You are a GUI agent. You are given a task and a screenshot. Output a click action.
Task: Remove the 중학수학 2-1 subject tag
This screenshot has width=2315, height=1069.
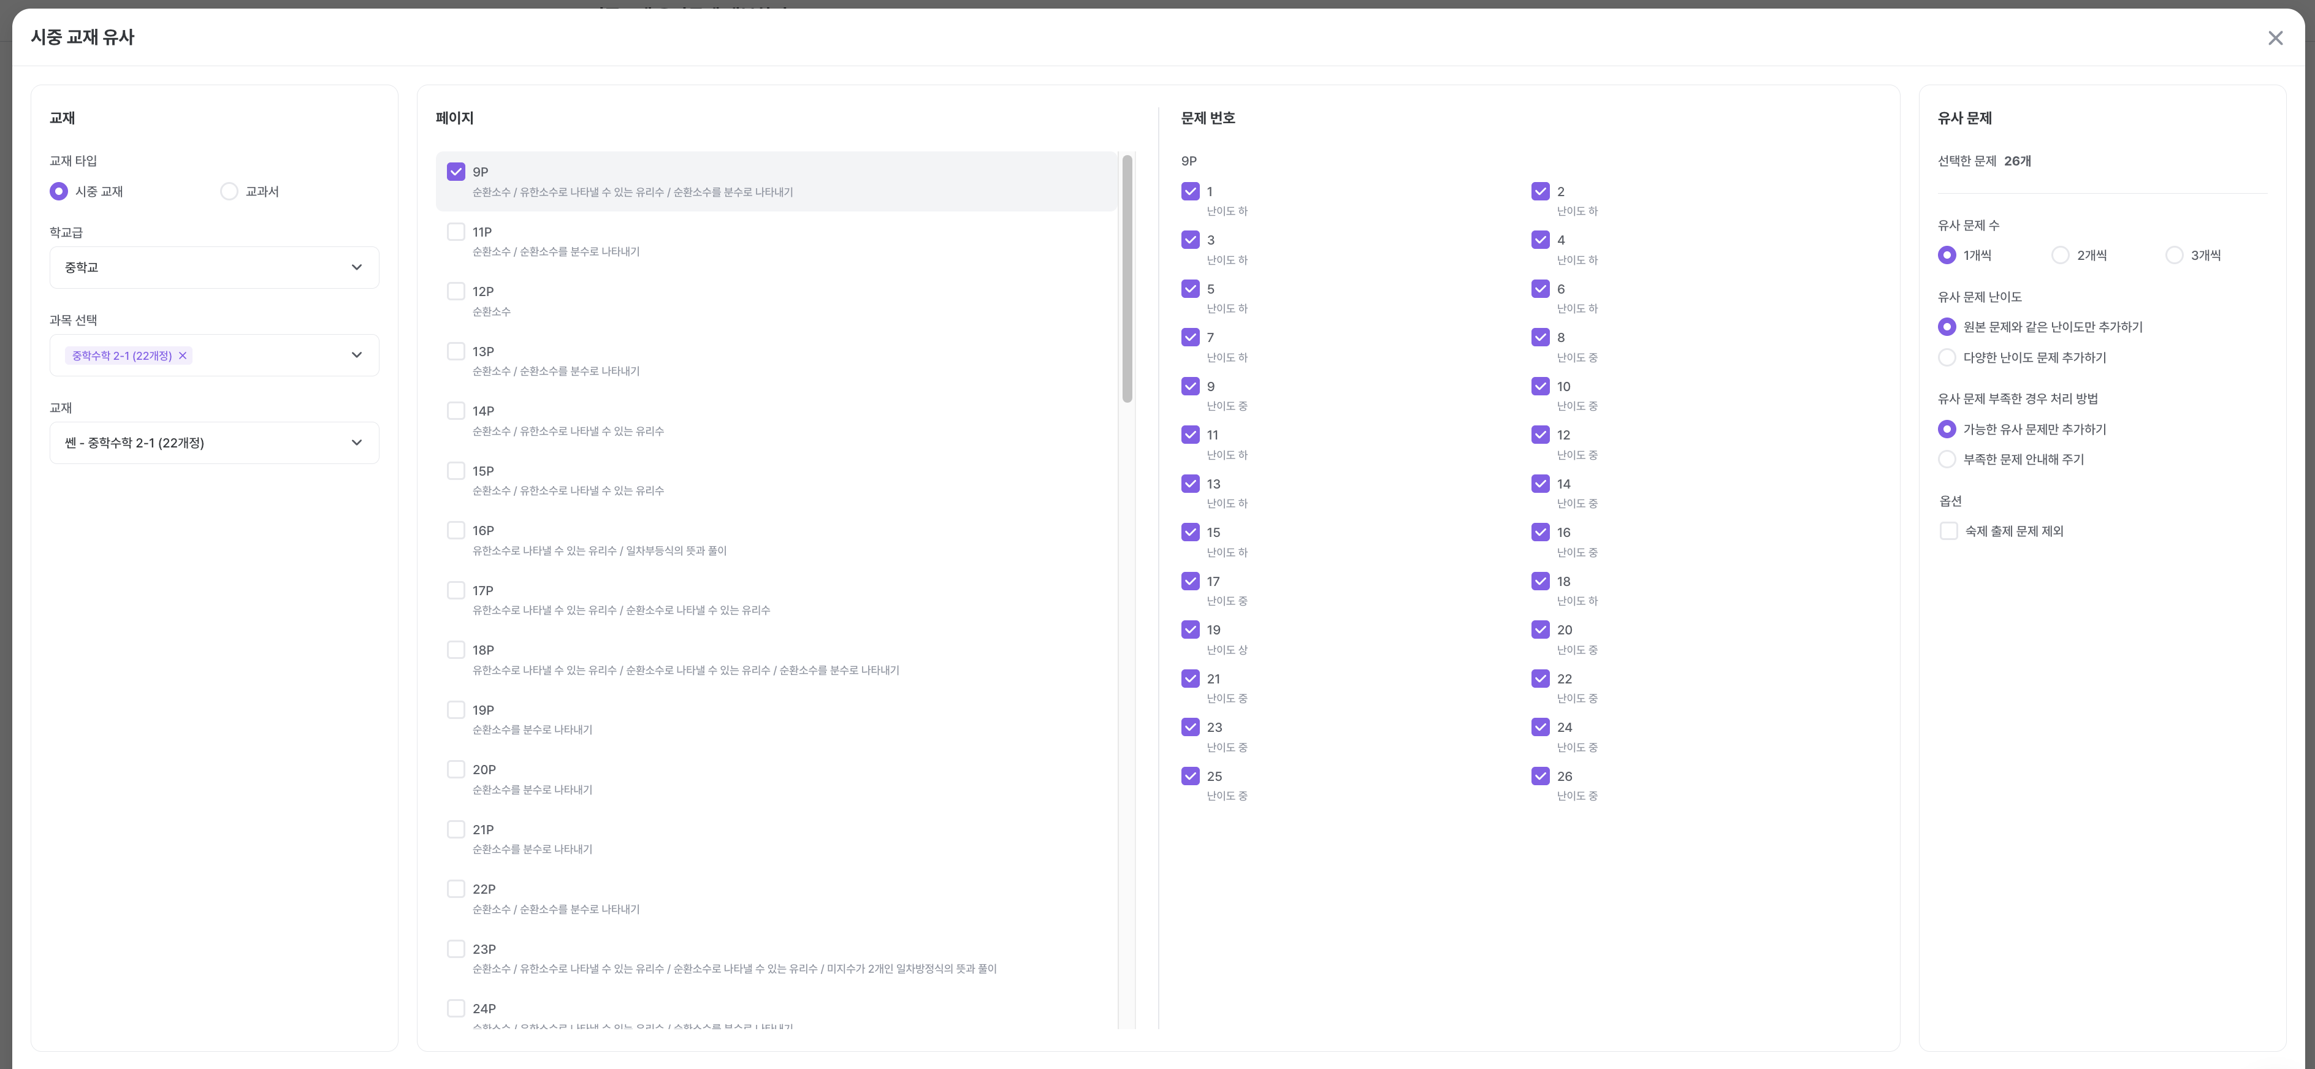[x=183, y=356]
